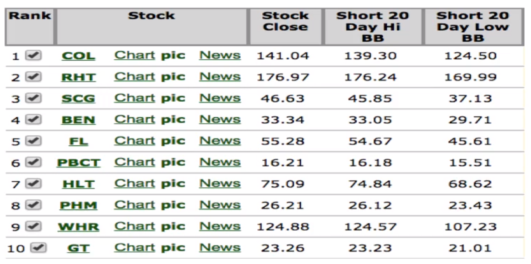
Task: Show the Chart for HLT
Action: point(134,184)
